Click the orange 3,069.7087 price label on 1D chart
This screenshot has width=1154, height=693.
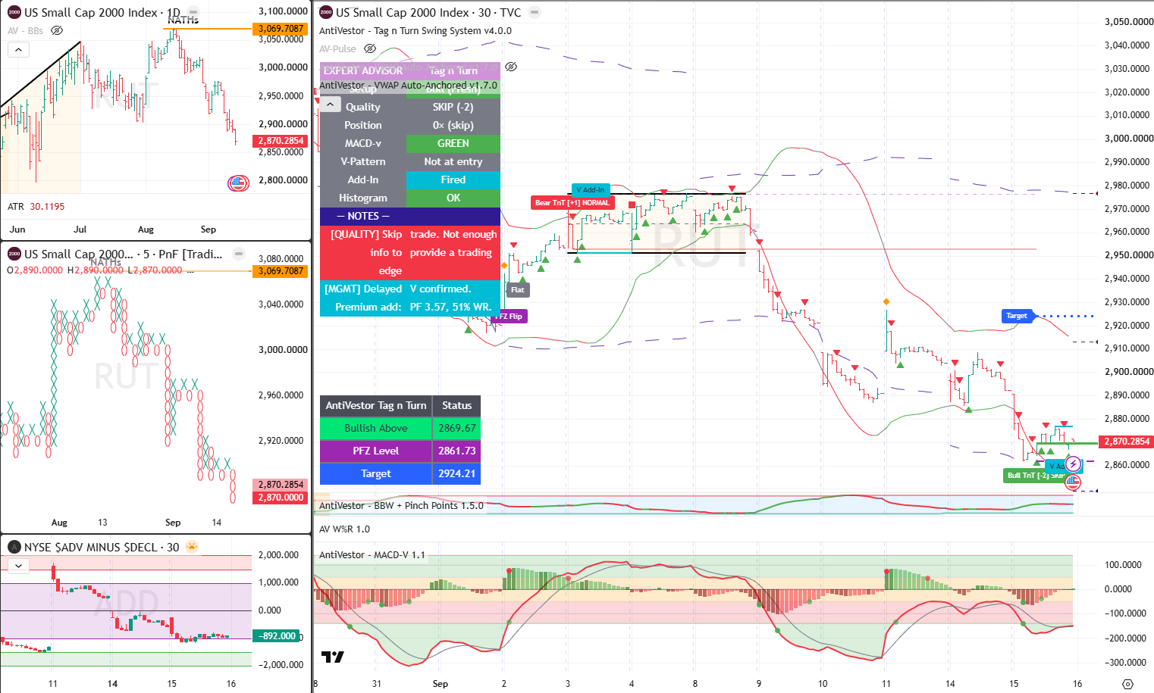tap(281, 28)
